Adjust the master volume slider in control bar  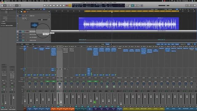coord(164,6)
